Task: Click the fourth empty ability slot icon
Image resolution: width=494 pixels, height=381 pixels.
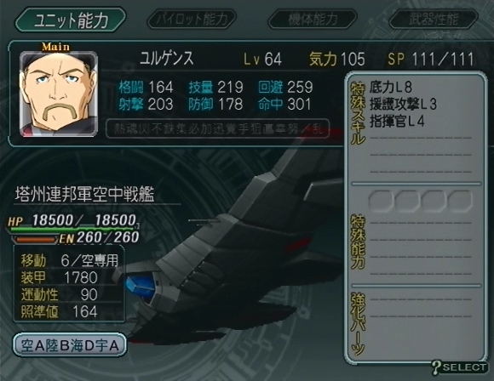Action: tap(460, 201)
